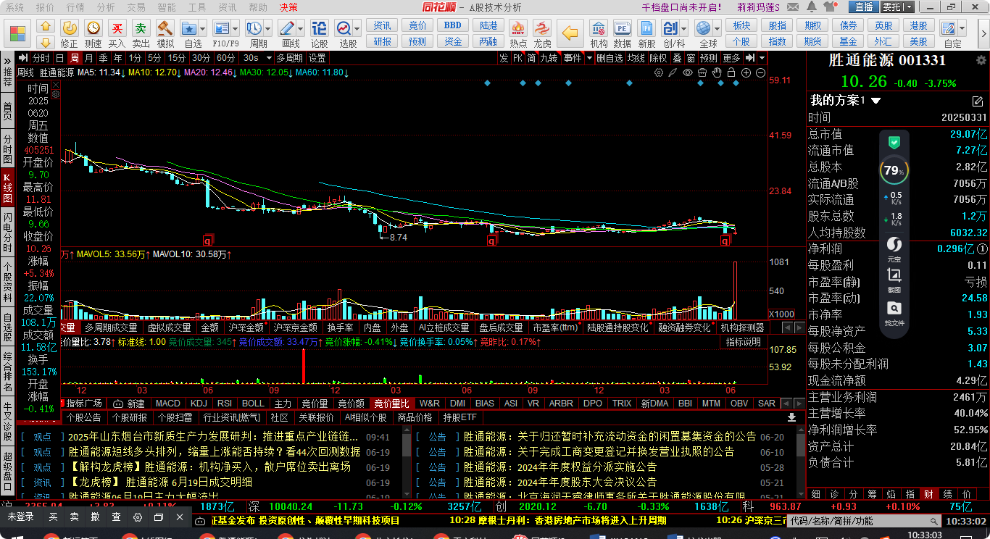This screenshot has height=539, width=990.
Task: Select the 财 tab in the right panel
Action: [928, 493]
